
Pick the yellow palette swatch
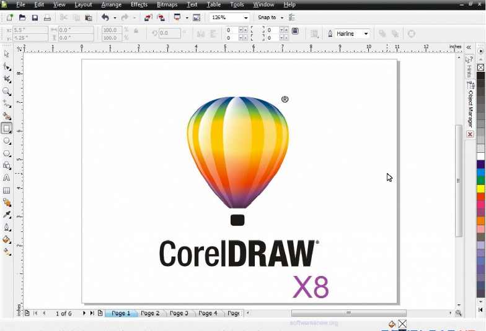pyautogui.click(x=481, y=189)
